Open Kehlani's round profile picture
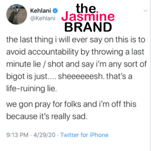 coord(16,14)
